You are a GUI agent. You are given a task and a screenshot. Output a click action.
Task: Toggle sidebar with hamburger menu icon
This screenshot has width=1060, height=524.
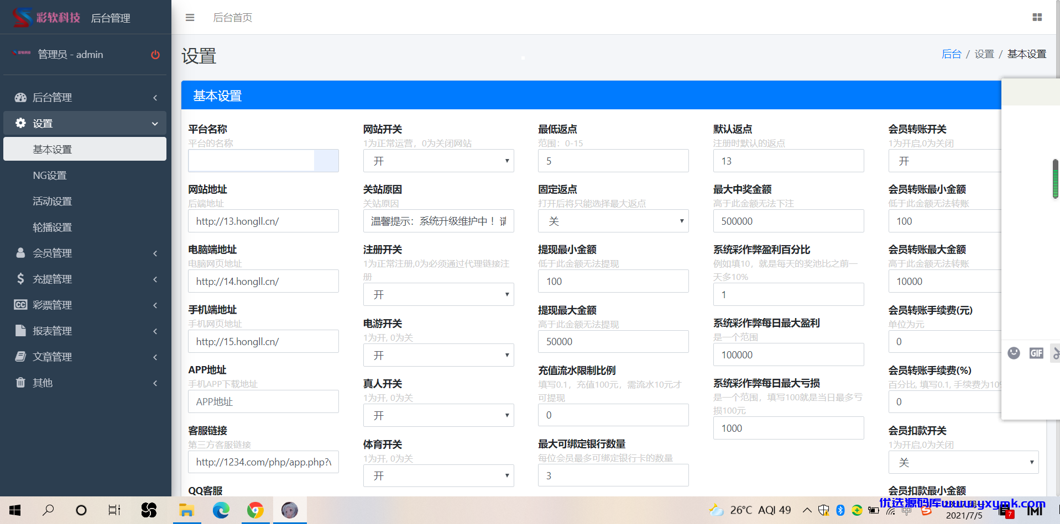coord(190,18)
